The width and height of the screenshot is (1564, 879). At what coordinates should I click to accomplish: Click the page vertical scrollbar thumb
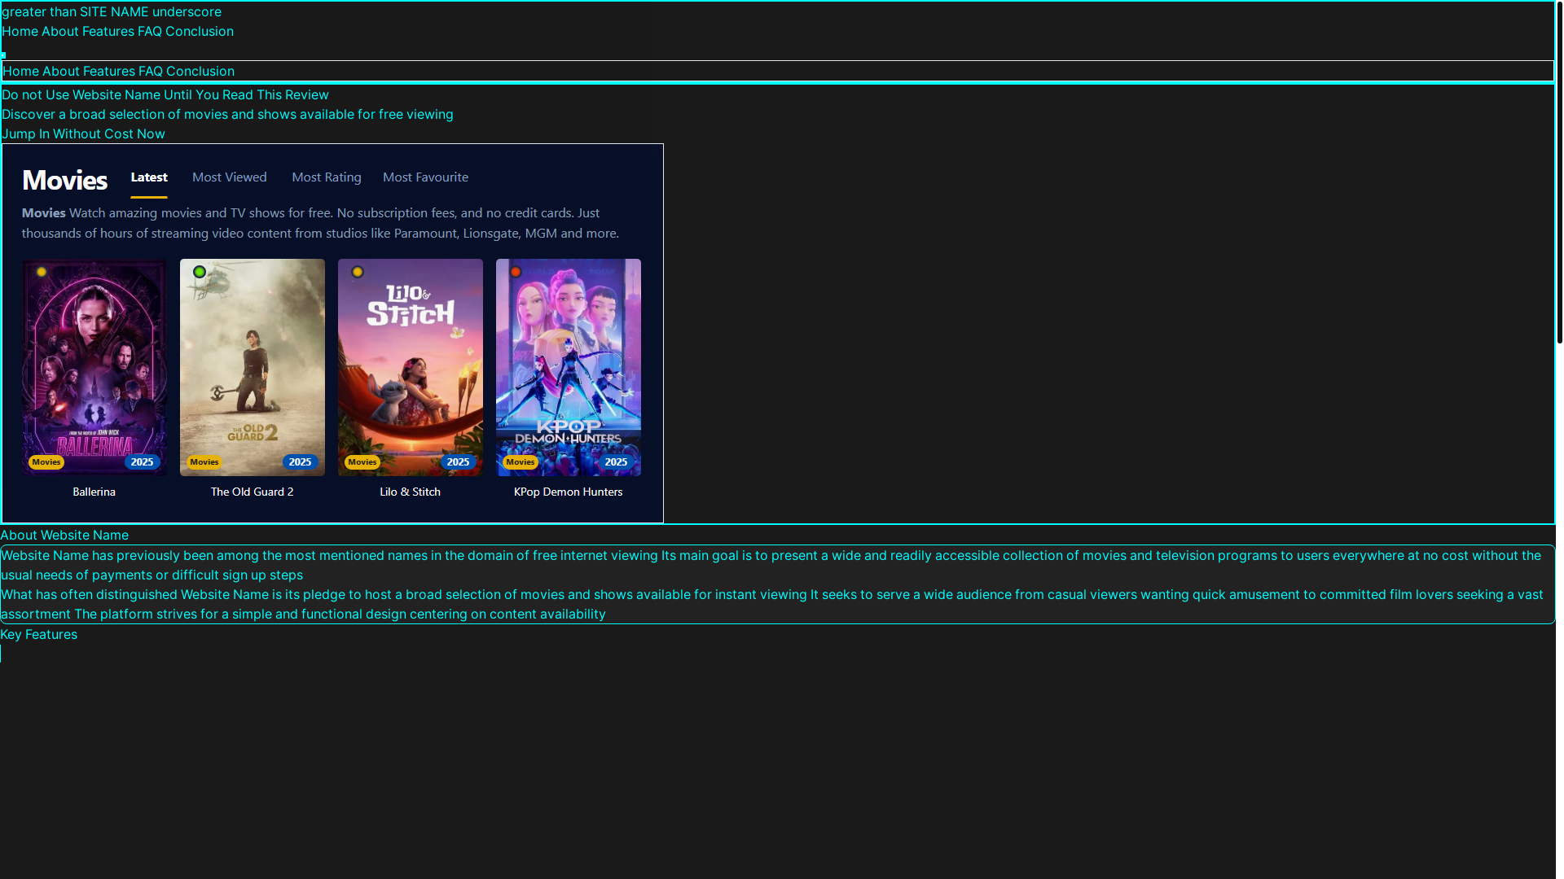coord(1559,172)
